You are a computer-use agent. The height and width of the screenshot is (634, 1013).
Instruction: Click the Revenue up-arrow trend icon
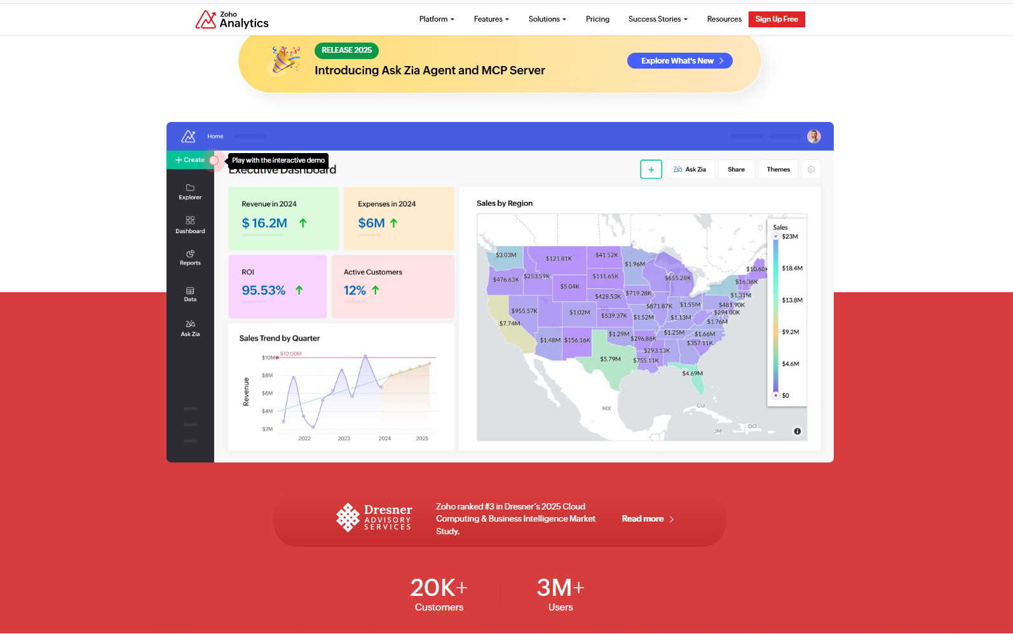(x=303, y=223)
